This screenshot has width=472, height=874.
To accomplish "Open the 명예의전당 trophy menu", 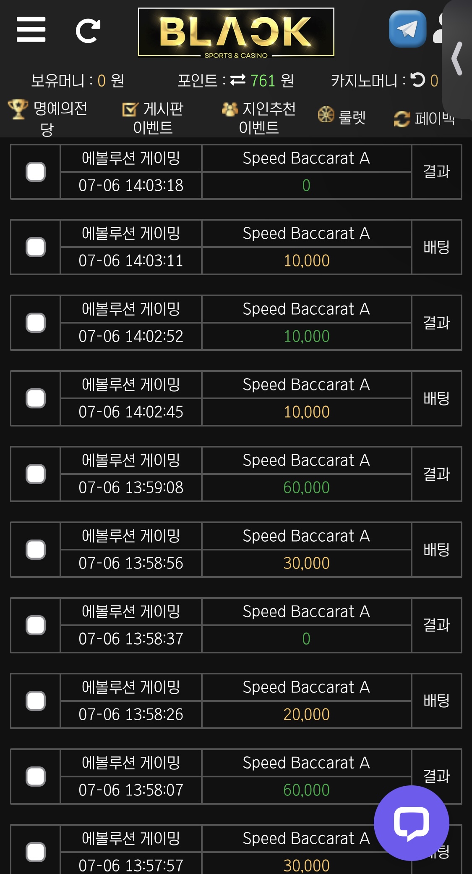I will pyautogui.click(x=47, y=118).
